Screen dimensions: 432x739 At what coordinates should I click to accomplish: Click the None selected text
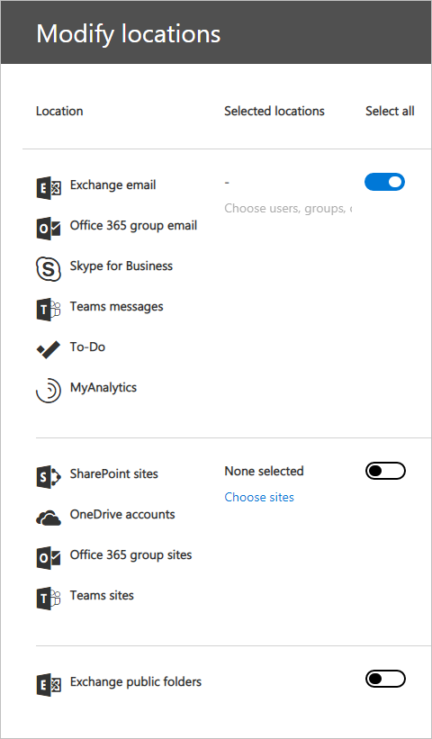[x=265, y=471]
